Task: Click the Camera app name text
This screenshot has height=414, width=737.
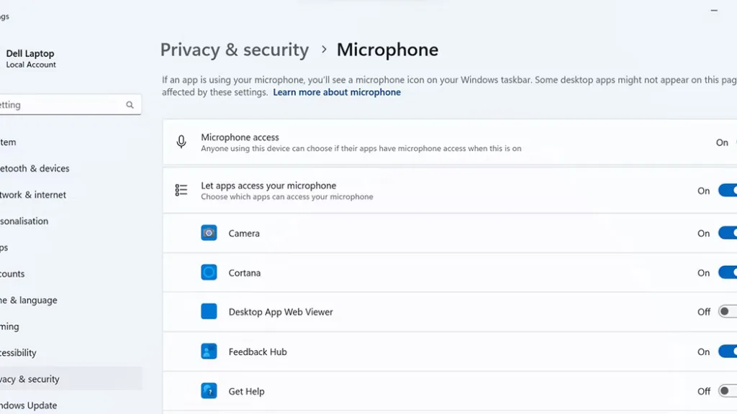Action: (244, 234)
